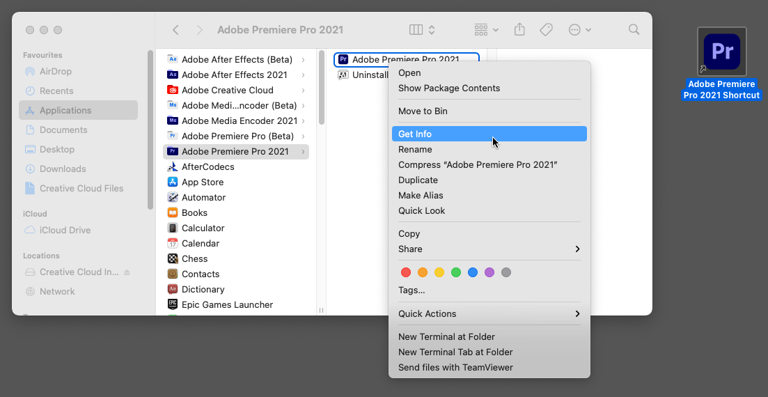The image size is (768, 397).
Task: Open the Share submenu
Action: click(x=489, y=249)
